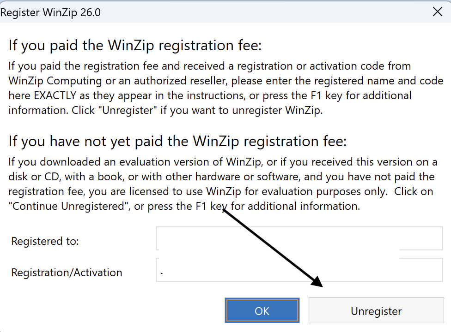Image resolution: width=451 pixels, height=332 pixels.
Task: Close the registration dialog
Action: tap(437, 12)
